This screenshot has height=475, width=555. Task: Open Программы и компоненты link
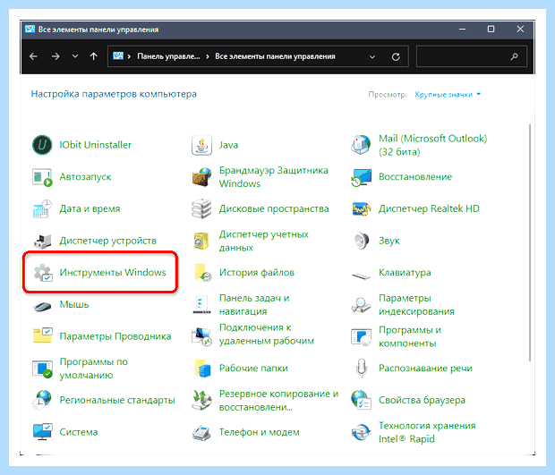[409, 336]
